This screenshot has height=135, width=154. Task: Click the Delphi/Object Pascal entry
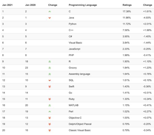click(80, 124)
